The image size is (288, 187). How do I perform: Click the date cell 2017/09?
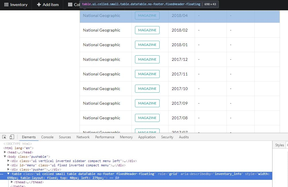click(x=180, y=103)
